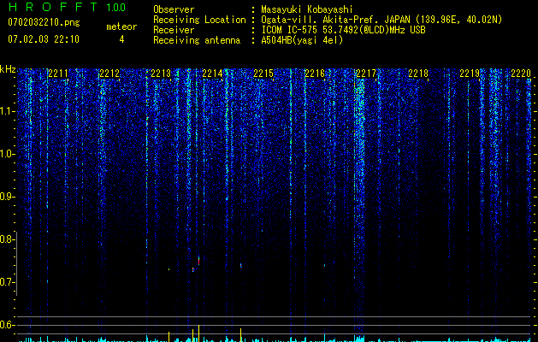Click Receiving Location label
This screenshot has height=342, width=538.
tap(199, 20)
